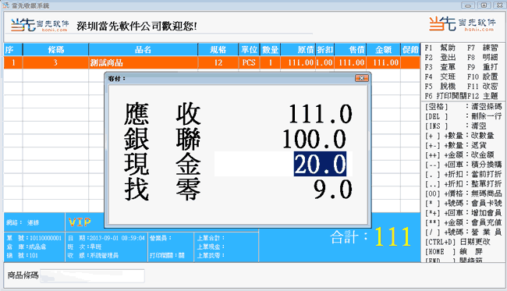
Task: Click the 銀聯 label in payment dialog
Action: (162, 139)
